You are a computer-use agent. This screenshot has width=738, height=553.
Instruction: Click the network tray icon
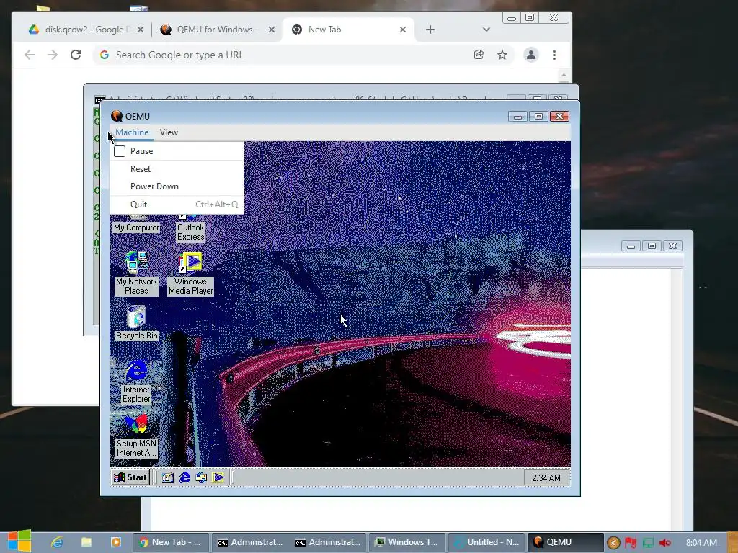648,543
